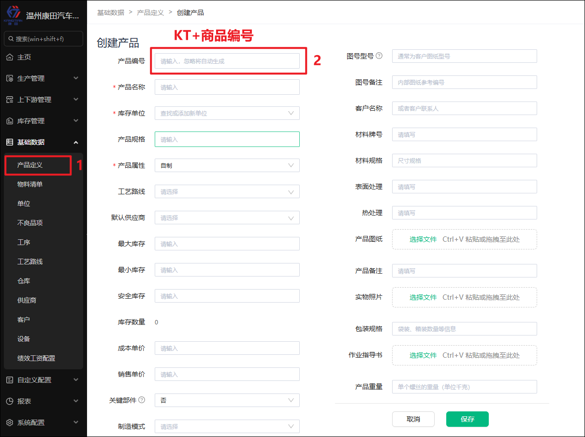
Task: Open the 默认供应商 dropdown
Action: click(x=227, y=218)
